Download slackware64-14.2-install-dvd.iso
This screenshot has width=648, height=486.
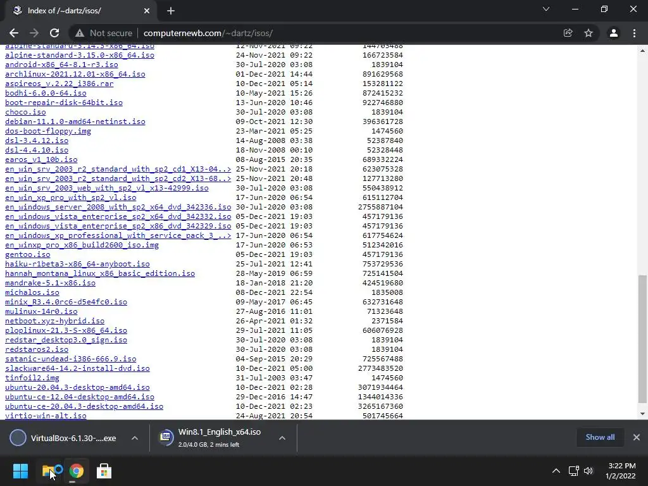(77, 369)
